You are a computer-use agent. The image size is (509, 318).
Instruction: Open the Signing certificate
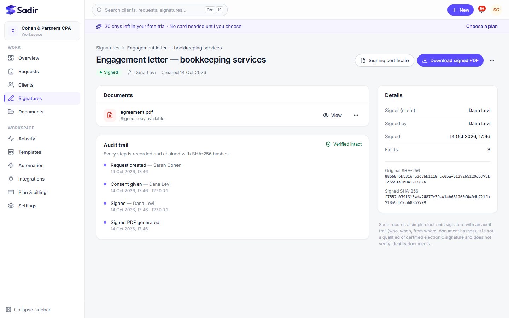coord(384,60)
